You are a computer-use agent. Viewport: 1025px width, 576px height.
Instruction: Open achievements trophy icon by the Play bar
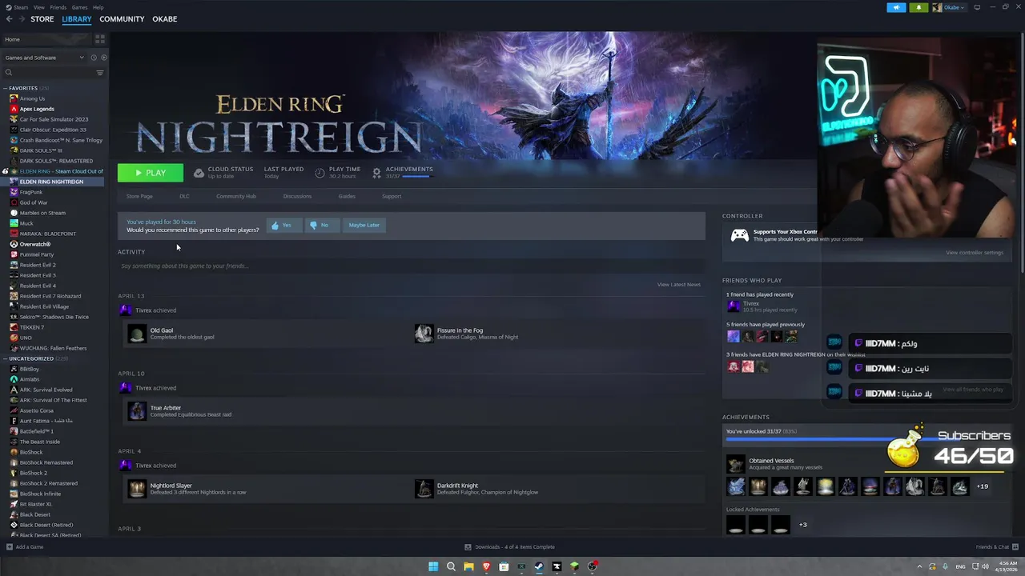pos(376,172)
